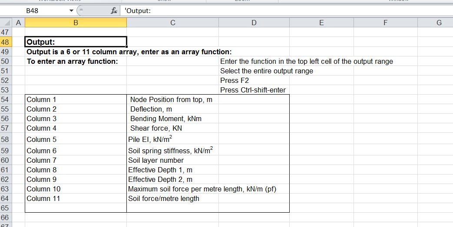The image size is (453, 227).
Task: Click the cell containing 'Output:' in bold
Action: pos(76,42)
